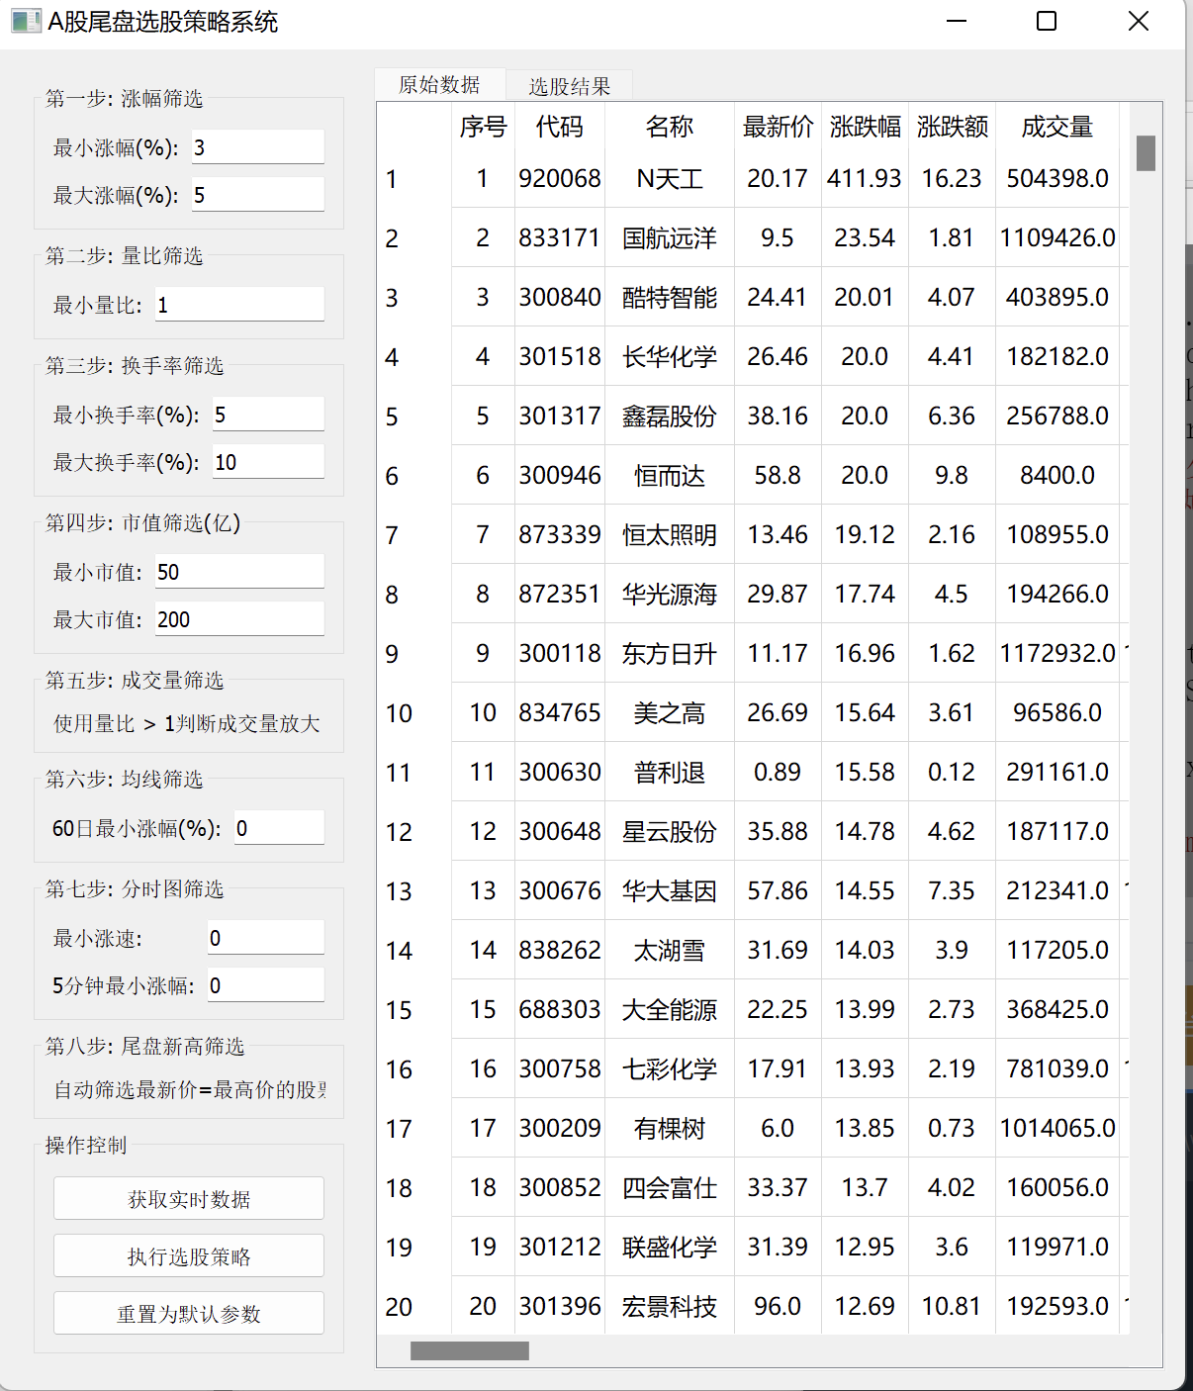Focus the 最小涨幅(%) input field
Viewport: 1193px width, 1391px height.
[257, 147]
